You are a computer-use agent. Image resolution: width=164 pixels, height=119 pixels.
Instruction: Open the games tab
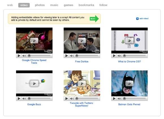coord(68,5)
